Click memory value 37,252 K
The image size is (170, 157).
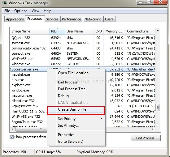tap(116, 69)
